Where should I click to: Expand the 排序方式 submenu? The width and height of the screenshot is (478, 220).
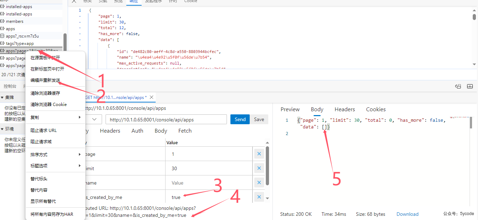tap(55, 154)
